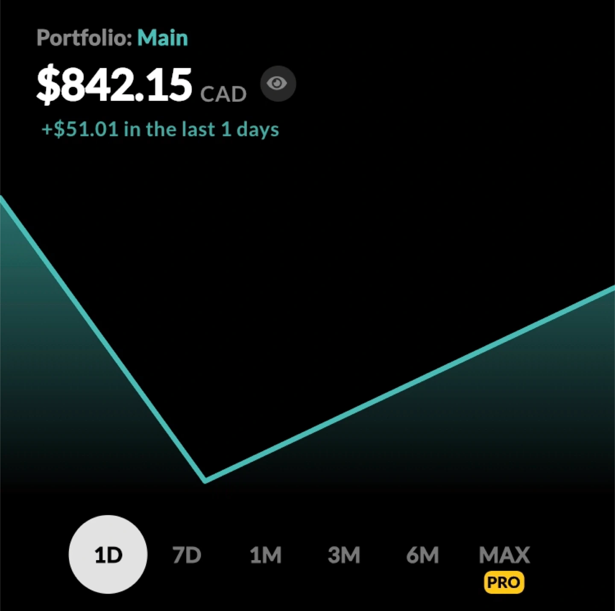Switch chart to 7D range
This screenshot has height=611, width=615.
click(187, 555)
